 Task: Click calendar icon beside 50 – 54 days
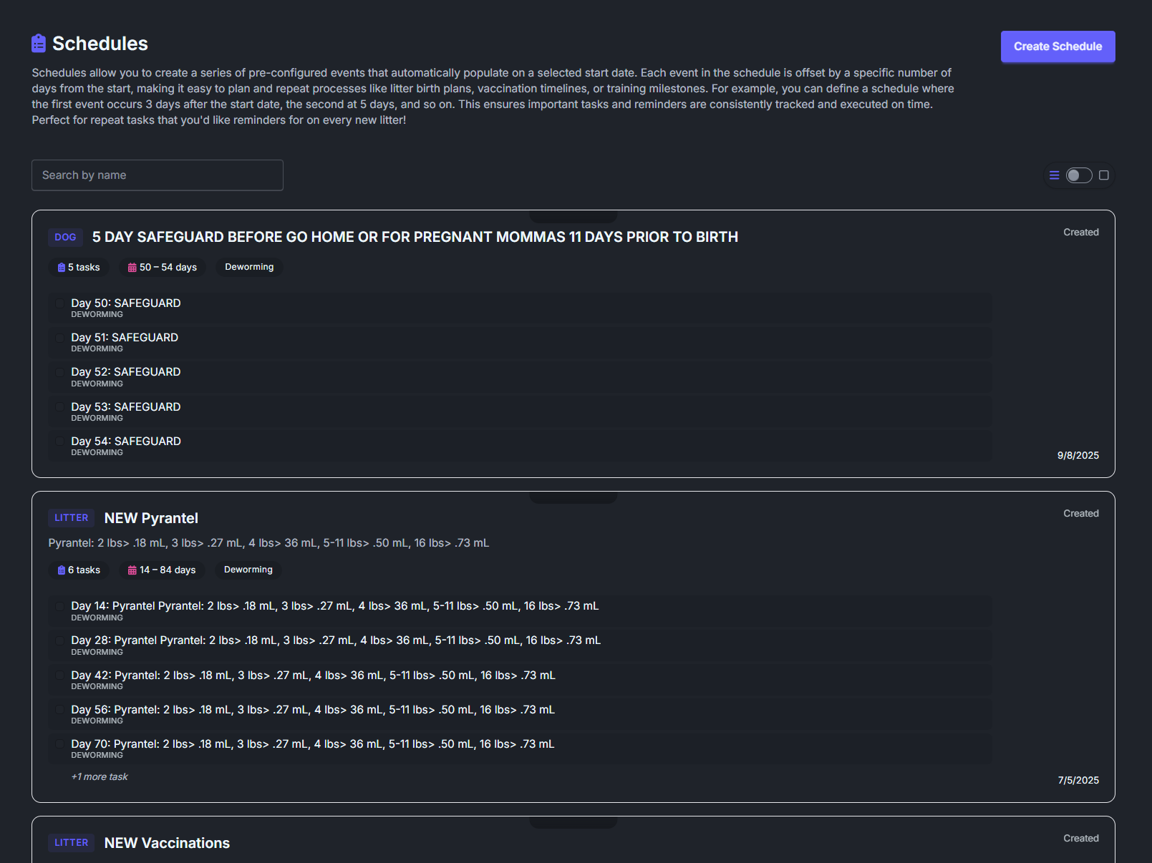[132, 268]
